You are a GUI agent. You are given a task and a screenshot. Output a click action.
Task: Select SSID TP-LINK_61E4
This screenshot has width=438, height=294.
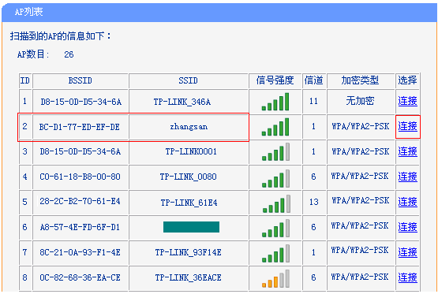pos(189,203)
